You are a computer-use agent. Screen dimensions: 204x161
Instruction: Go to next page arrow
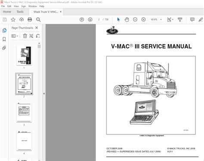(90, 19)
